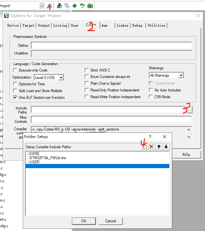Switch to the Device tab
Viewport: 205px width, 231px height.
[x=13, y=25]
